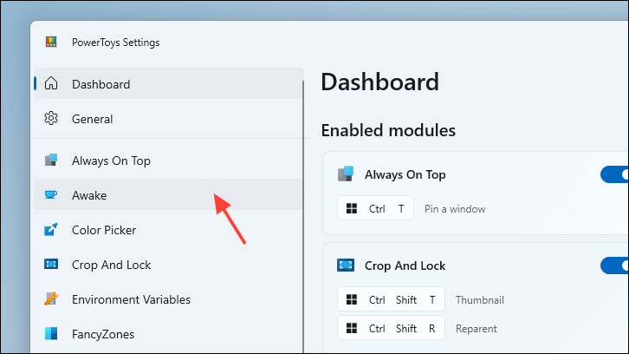Click Crop And Lock icon in module card
Screen dimensions: 629x354
click(x=346, y=265)
